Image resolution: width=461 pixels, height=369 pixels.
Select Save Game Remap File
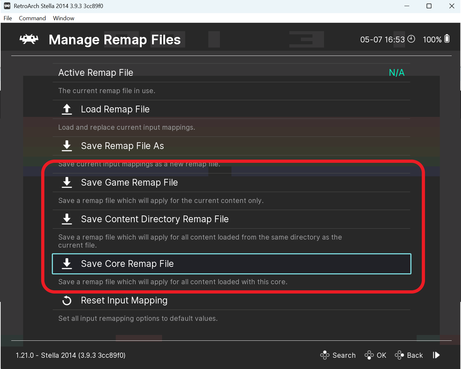click(231, 183)
